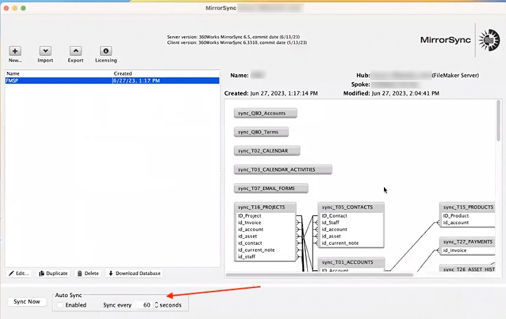Image resolution: width=506 pixels, height=319 pixels.
Task: Click the MirrorSync sunburst logo
Action: coord(490,40)
